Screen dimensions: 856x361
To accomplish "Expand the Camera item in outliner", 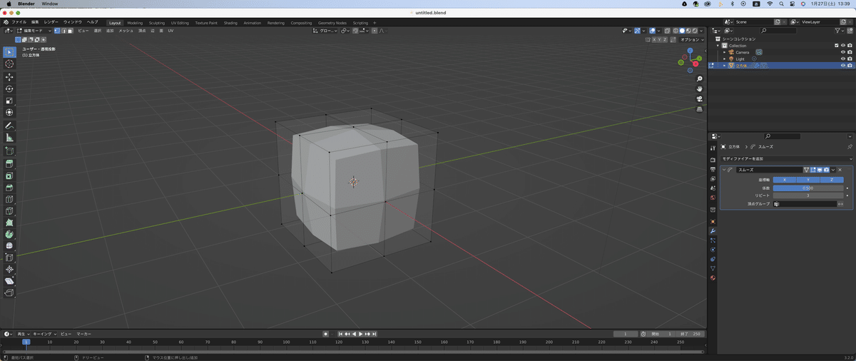I will [724, 52].
